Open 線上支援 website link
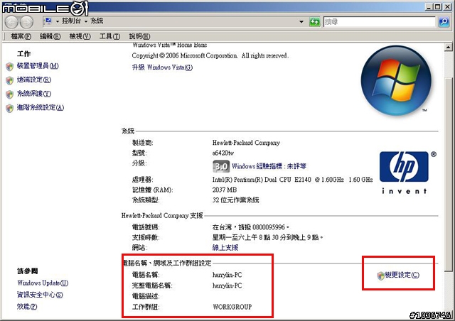Image resolution: width=455 pixels, height=321 pixels. pyautogui.click(x=225, y=247)
